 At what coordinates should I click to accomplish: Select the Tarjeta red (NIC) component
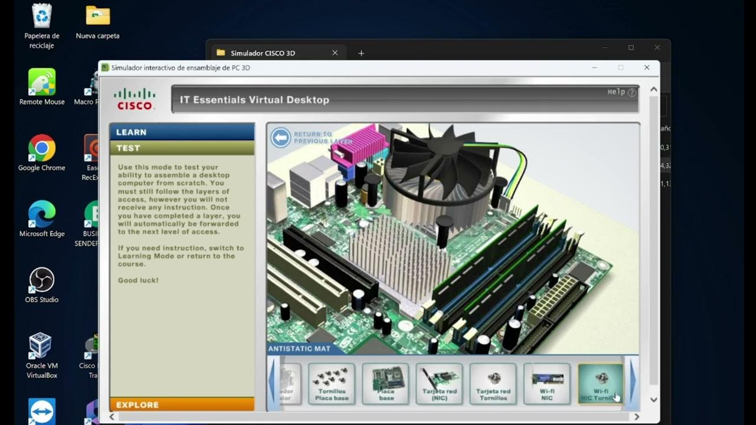439,384
